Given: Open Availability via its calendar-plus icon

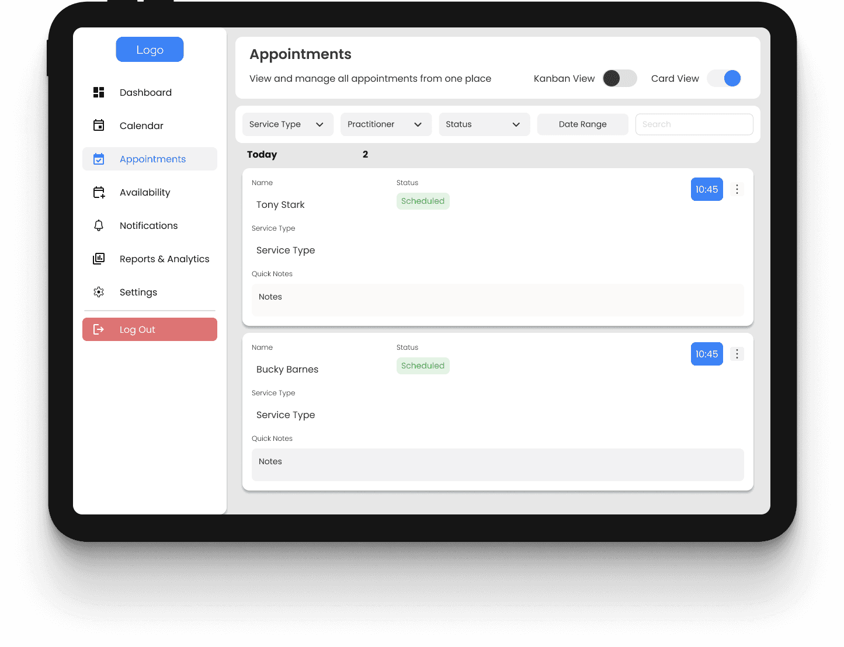Looking at the screenshot, I should tap(99, 192).
